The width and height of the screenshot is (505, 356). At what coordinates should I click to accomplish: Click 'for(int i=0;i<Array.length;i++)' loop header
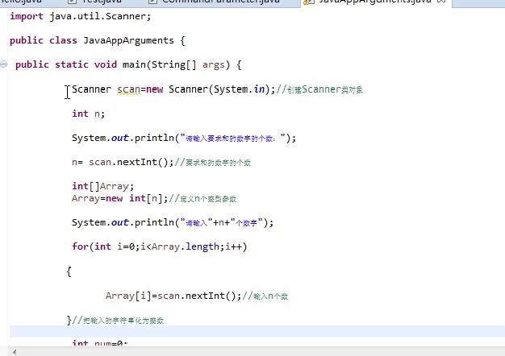(160, 246)
